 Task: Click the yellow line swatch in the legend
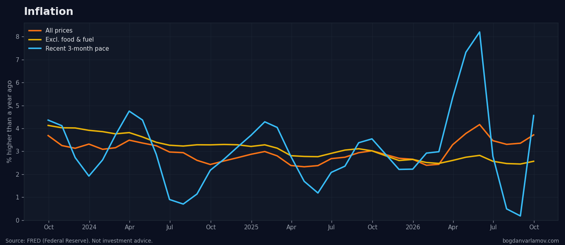[35, 40]
